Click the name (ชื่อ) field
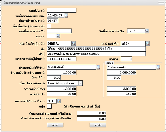Screen dimensions: 166x132 tap(96, 49)
